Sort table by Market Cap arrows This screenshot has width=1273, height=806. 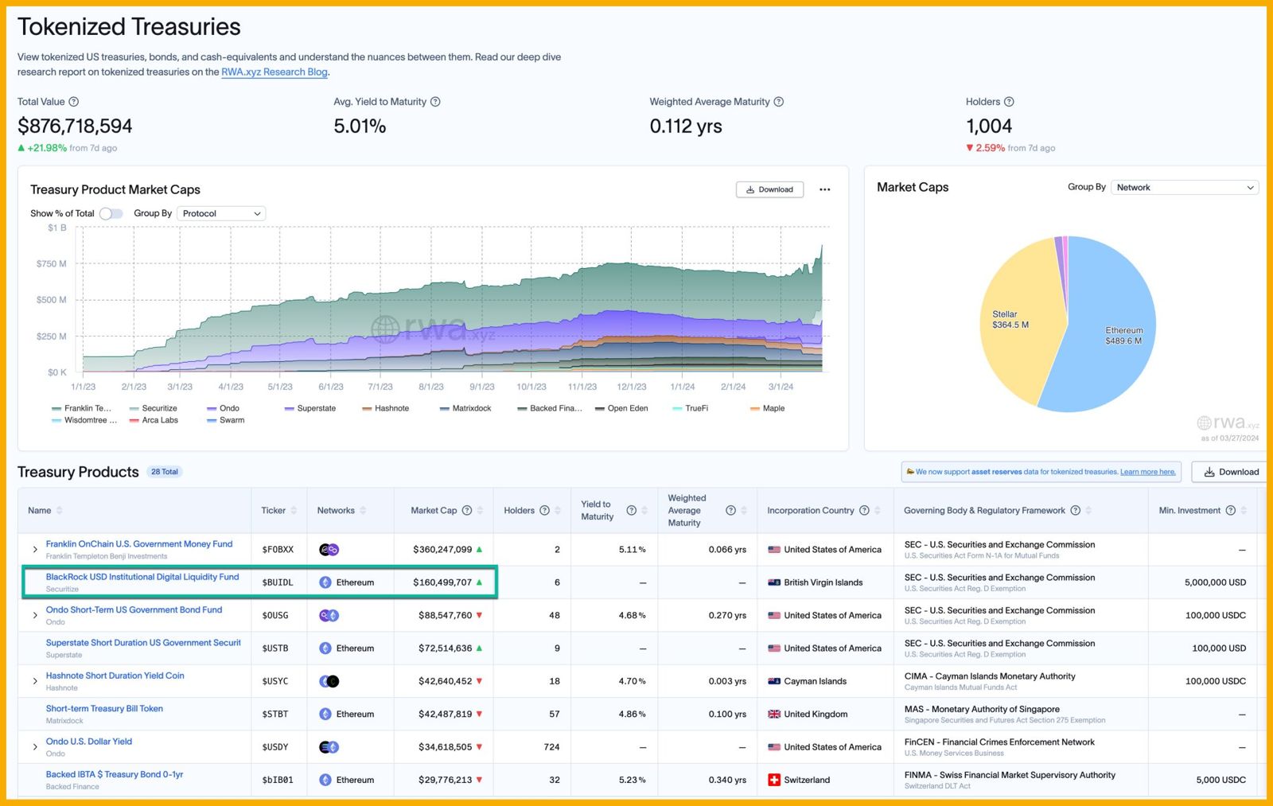tap(480, 511)
